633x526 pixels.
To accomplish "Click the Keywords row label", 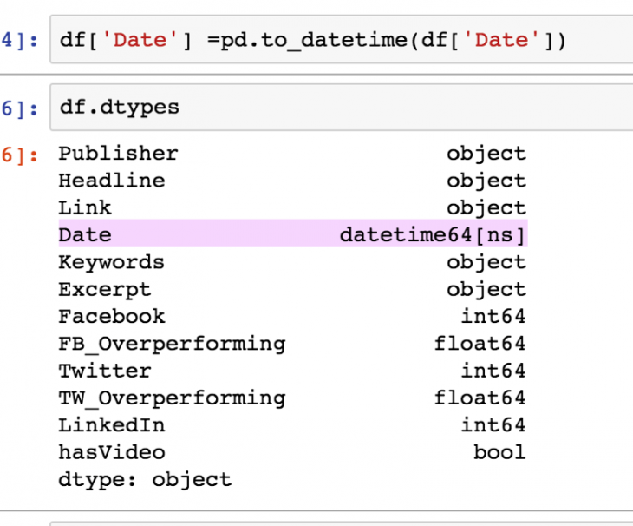I will tap(111, 262).
